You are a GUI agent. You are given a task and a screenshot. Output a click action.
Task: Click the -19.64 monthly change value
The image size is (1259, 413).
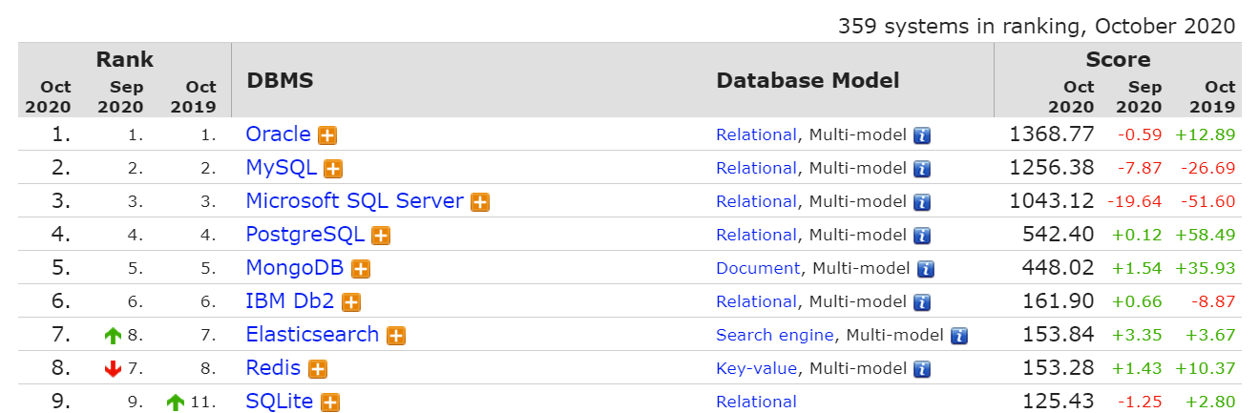click(1135, 202)
